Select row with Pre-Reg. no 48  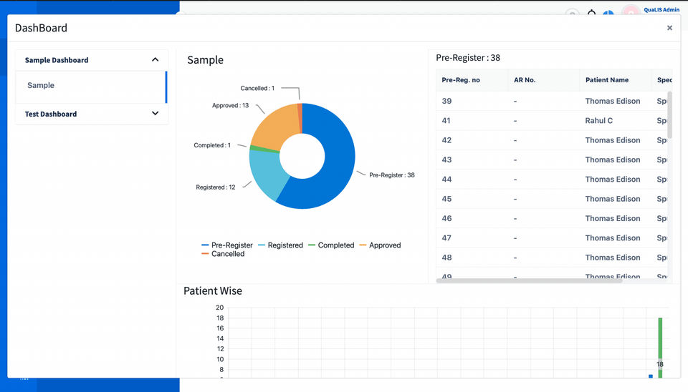tap(552, 258)
